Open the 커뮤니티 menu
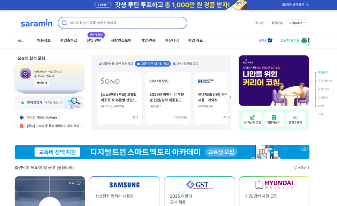The height and width of the screenshot is (206, 337). click(x=172, y=40)
